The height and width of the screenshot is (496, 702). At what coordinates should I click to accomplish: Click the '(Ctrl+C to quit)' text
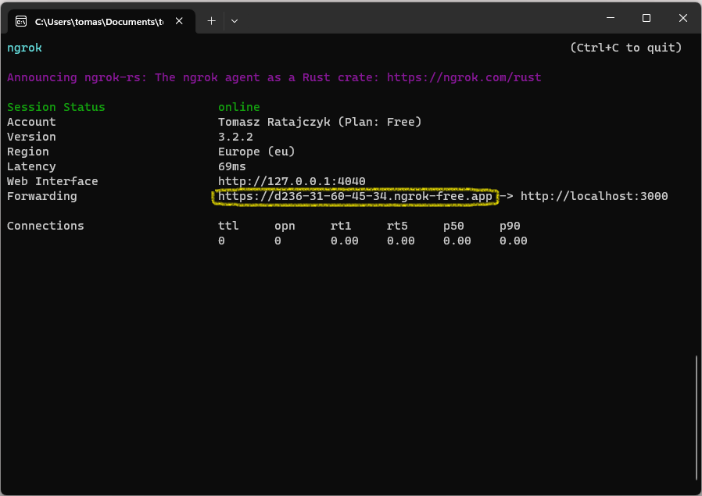pos(626,48)
